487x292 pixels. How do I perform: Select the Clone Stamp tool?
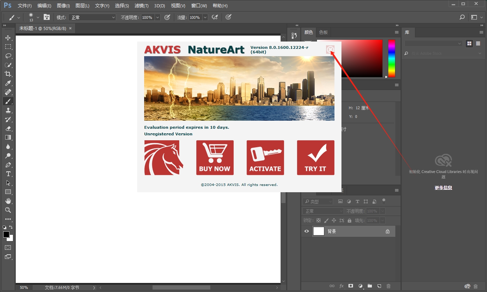(x=8, y=110)
